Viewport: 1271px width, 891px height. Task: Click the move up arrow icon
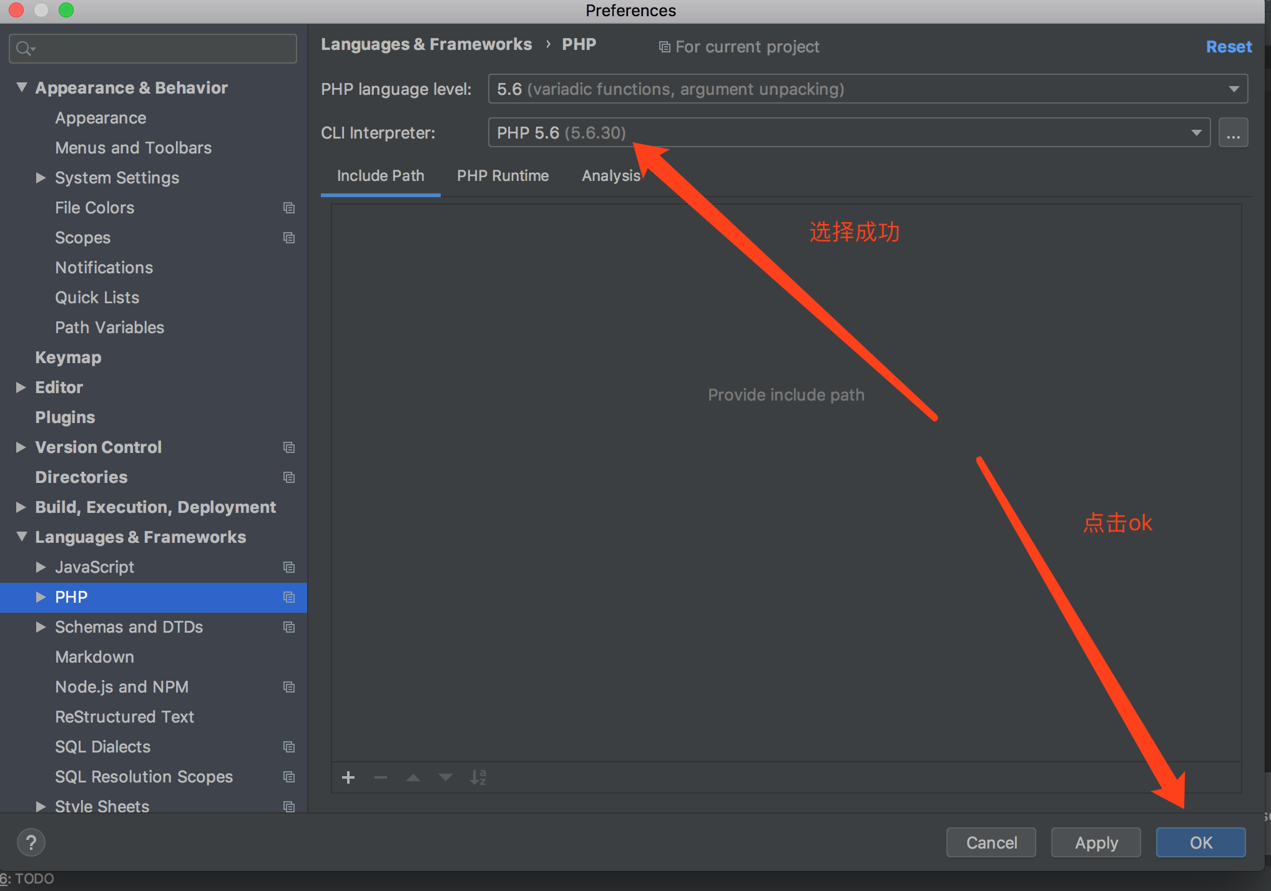point(413,777)
